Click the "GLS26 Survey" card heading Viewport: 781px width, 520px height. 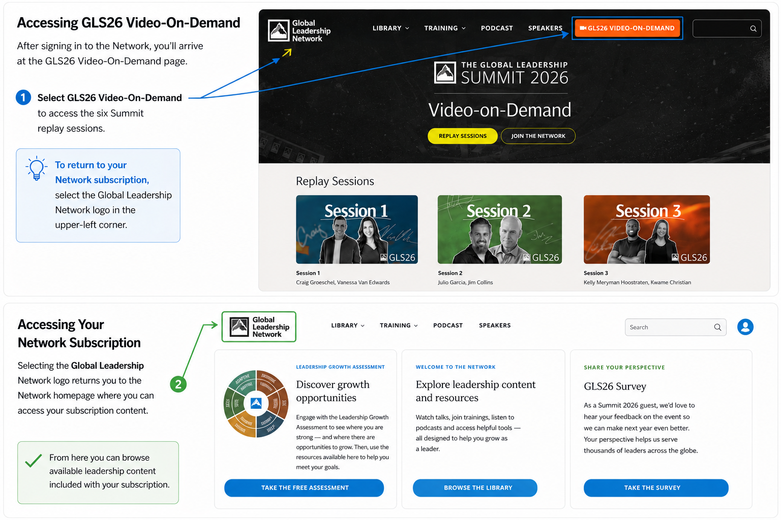(x=615, y=386)
